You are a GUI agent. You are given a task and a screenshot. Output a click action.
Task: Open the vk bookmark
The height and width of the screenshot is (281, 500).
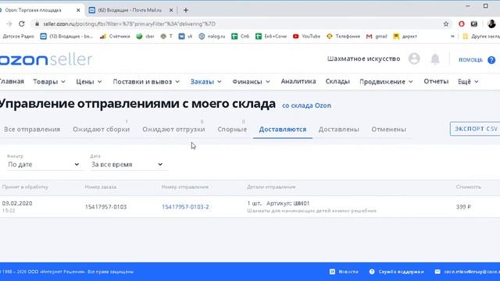186,37
